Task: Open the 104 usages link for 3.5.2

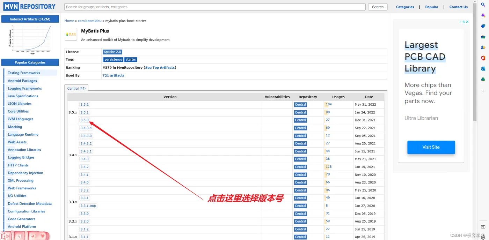Action: click(x=329, y=104)
